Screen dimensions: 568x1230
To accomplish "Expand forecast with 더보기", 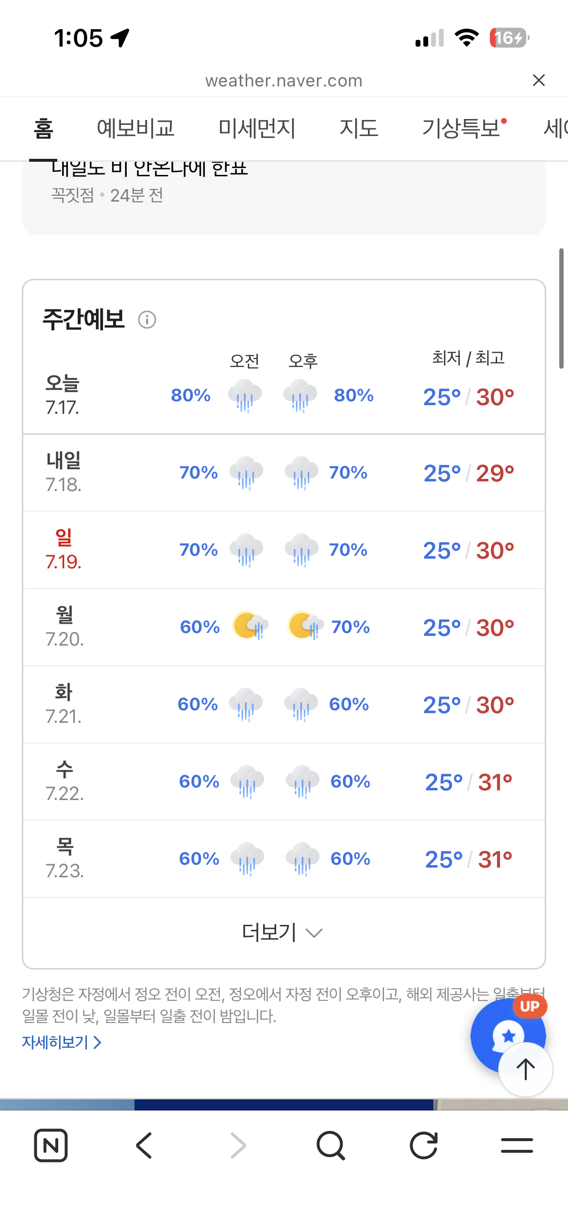I will tap(282, 932).
